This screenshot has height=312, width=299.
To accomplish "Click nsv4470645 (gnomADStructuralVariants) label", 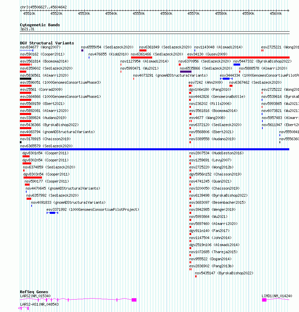I will coord(63,188).
